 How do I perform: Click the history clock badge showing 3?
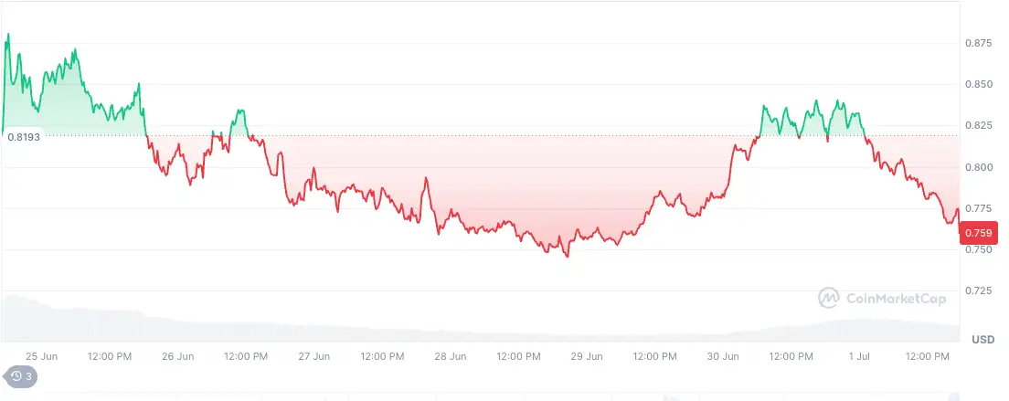click(20, 376)
